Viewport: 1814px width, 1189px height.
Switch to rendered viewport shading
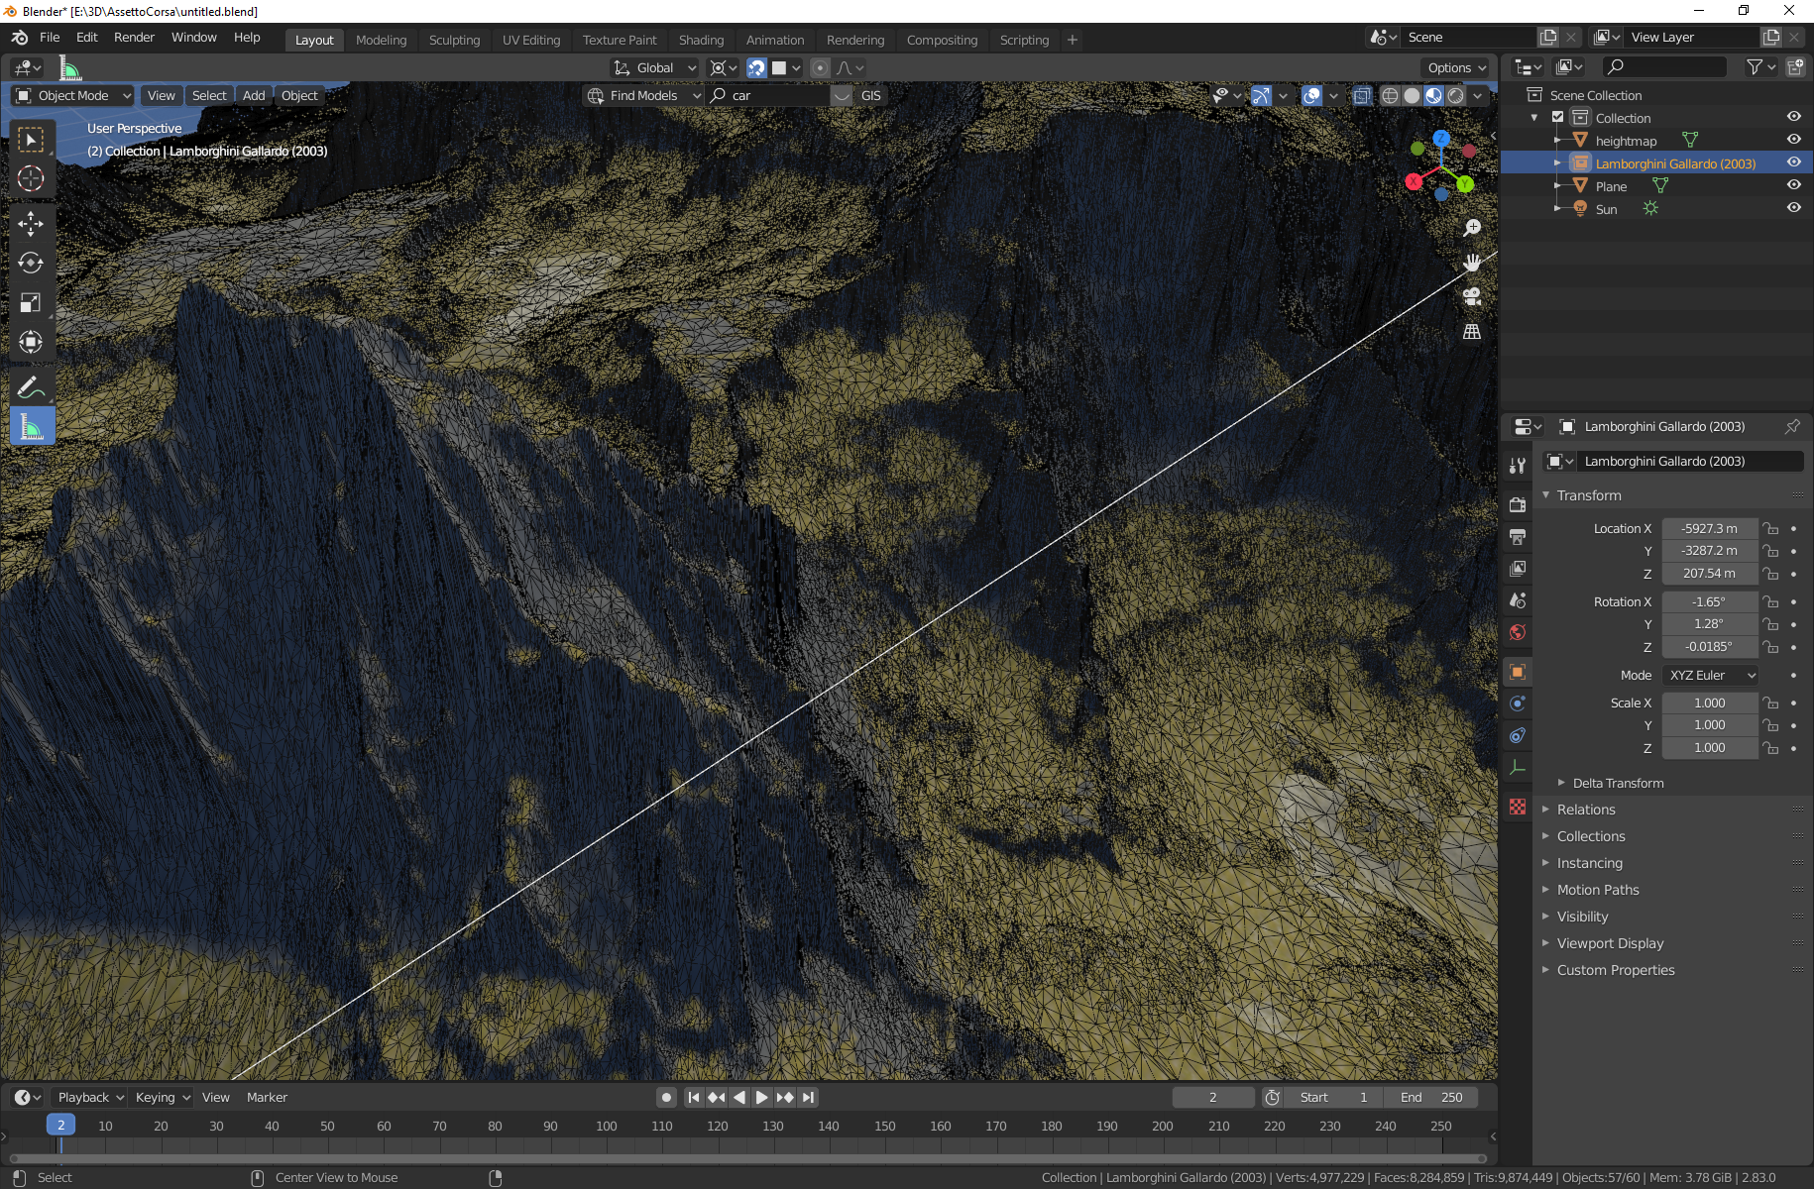(x=1455, y=95)
